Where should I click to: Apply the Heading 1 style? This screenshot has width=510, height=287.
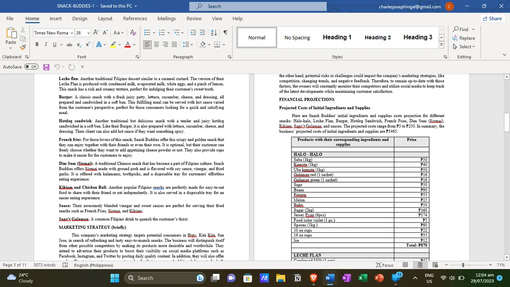tap(337, 37)
